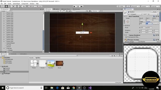Click Assets in the breadcrumb path

[x=31, y=58]
